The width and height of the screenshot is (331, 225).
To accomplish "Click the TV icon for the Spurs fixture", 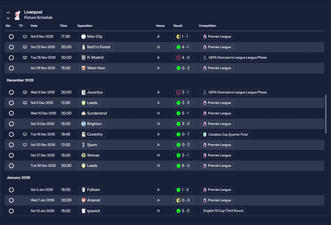I will point(25,145).
